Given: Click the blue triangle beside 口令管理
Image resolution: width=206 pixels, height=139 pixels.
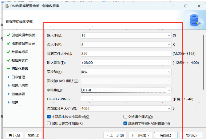Looking at the screenshot, I should (x=9, y=77).
